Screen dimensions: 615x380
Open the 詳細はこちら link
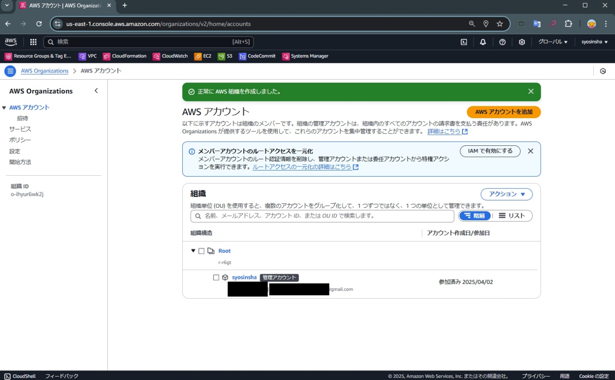point(447,131)
